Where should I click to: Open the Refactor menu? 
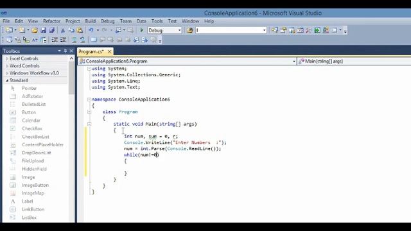point(51,21)
